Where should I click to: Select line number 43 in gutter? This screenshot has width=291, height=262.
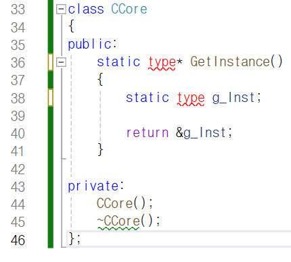click(x=18, y=187)
